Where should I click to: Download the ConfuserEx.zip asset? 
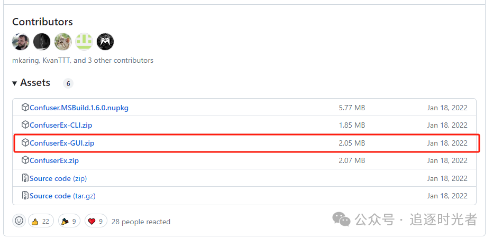tap(54, 160)
